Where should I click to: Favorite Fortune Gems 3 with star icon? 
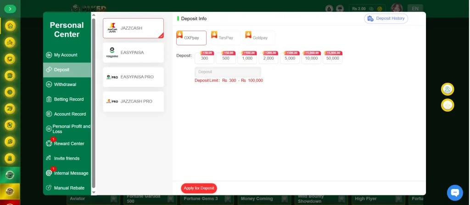coord(228,199)
